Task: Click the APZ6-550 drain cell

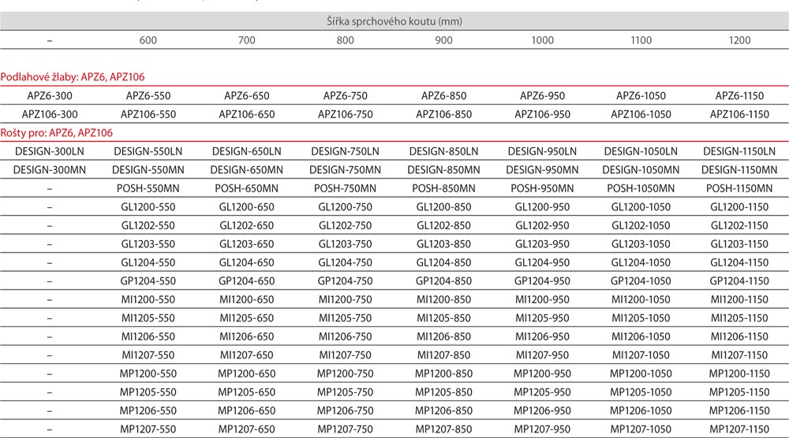Action: click(x=148, y=96)
